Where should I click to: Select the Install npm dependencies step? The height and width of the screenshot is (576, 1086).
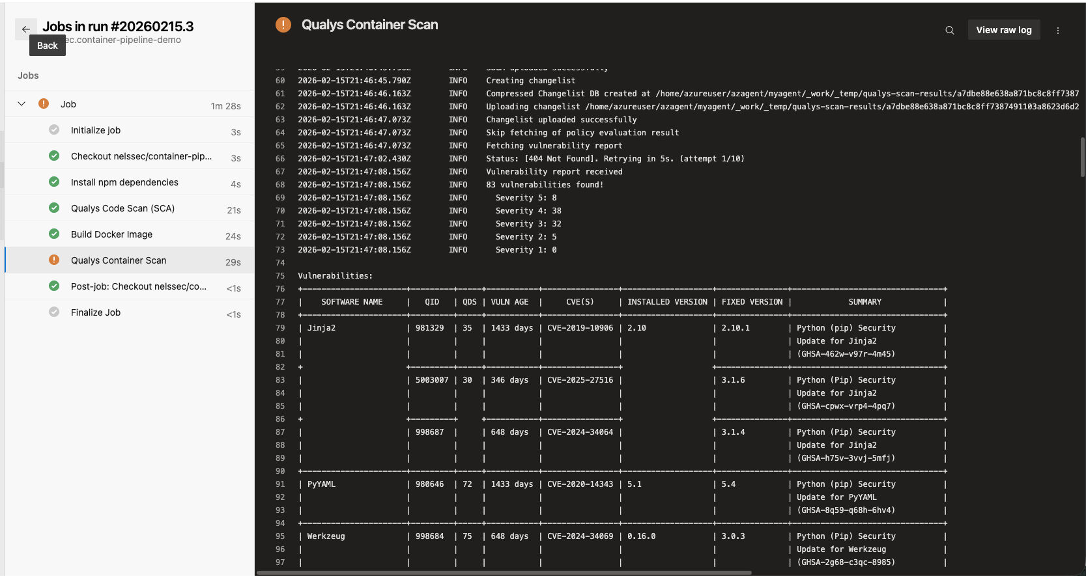pyautogui.click(x=129, y=182)
